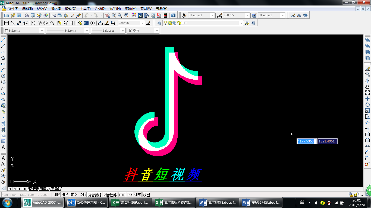Select the Radius dimension tool
The height and width of the screenshot is (208, 371).
(33, 23)
